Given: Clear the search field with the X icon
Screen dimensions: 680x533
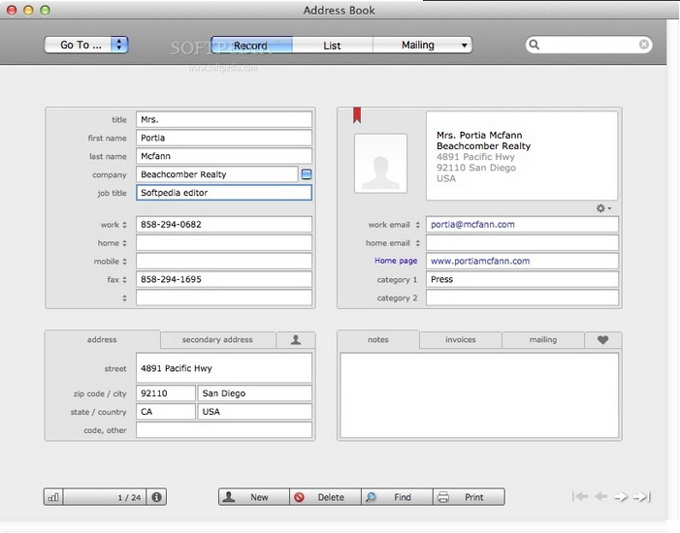Looking at the screenshot, I should (x=643, y=45).
